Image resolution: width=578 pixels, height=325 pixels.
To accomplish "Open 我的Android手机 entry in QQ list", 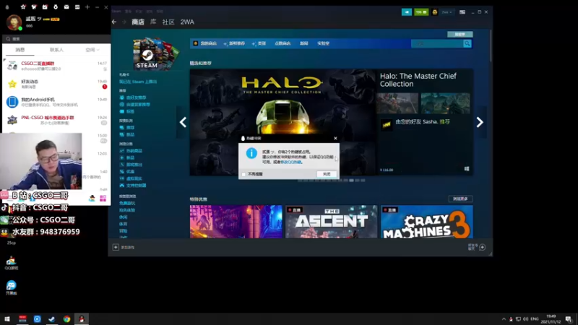I will (x=56, y=102).
